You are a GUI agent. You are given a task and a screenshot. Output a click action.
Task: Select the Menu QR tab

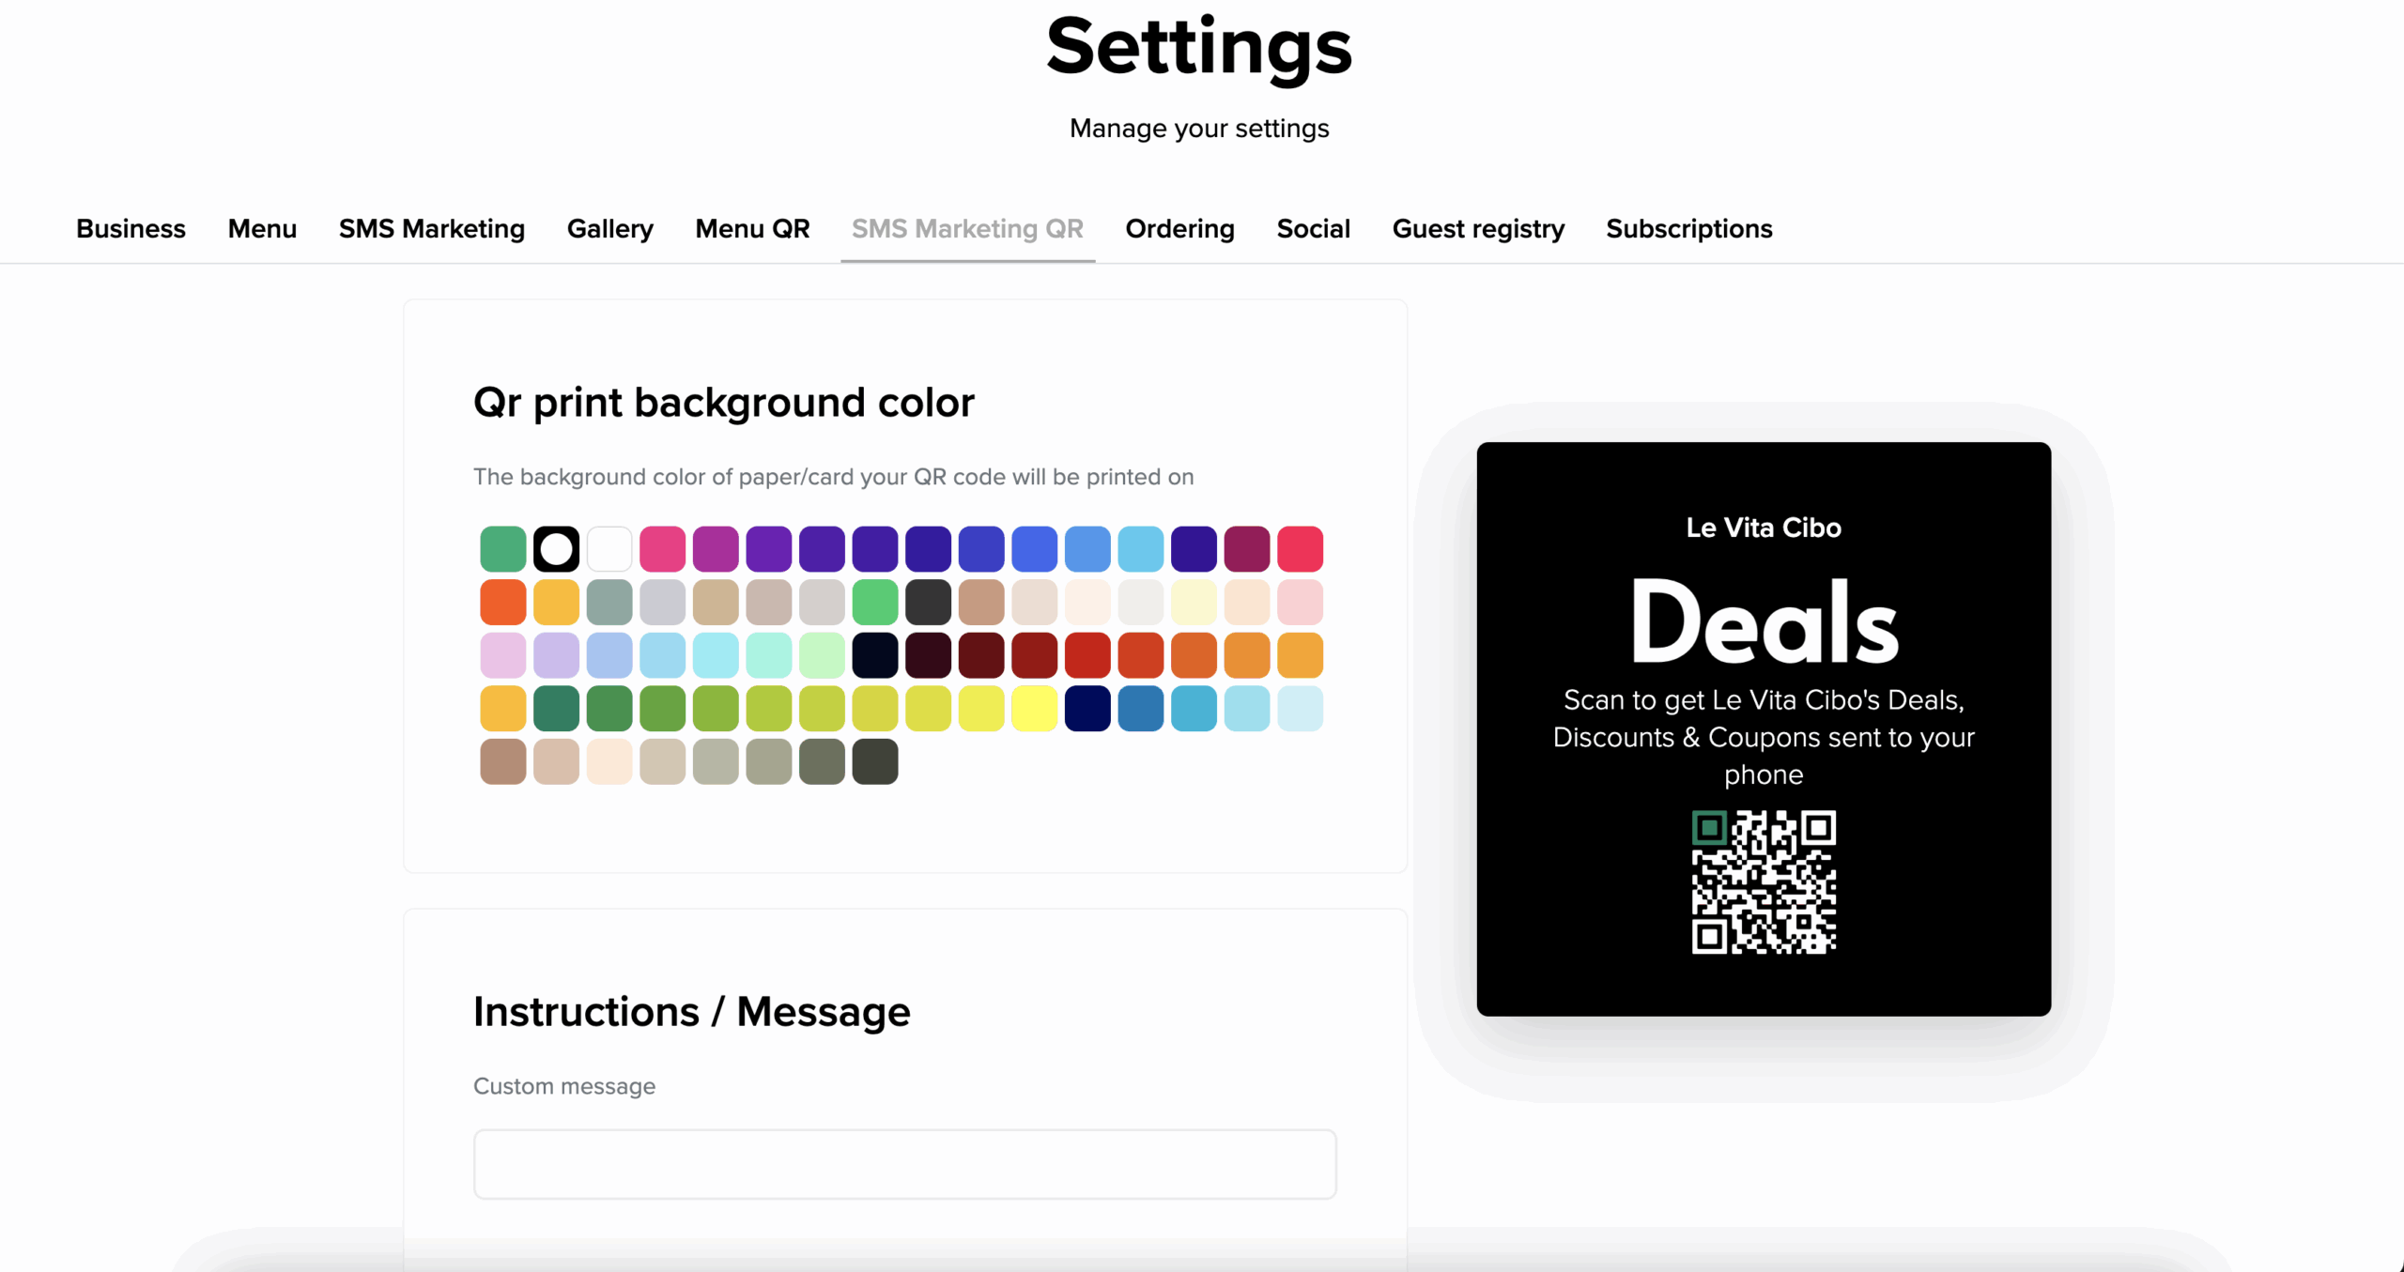[x=752, y=228]
